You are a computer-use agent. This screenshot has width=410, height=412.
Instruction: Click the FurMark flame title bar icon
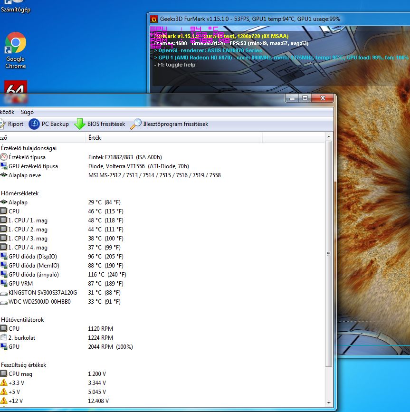point(153,19)
